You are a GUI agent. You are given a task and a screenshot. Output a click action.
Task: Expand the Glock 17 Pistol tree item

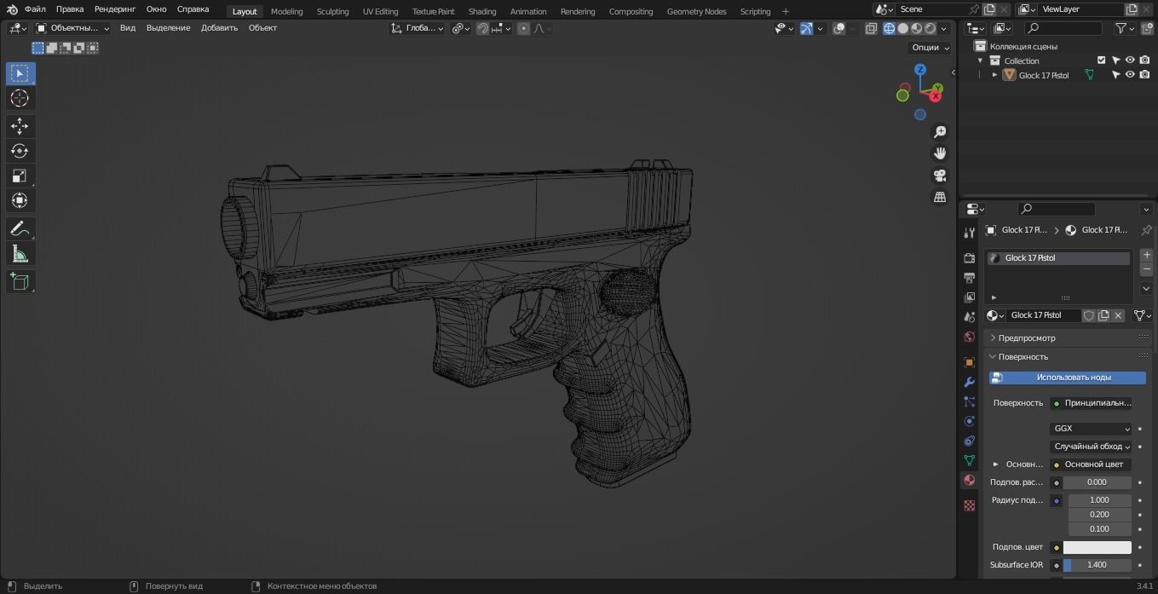coord(994,75)
